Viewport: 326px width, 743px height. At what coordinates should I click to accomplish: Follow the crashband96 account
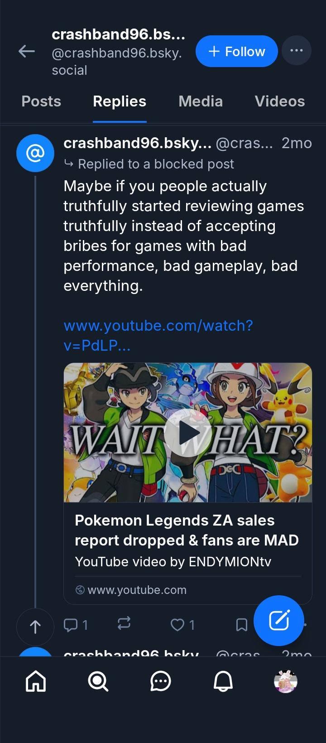236,51
